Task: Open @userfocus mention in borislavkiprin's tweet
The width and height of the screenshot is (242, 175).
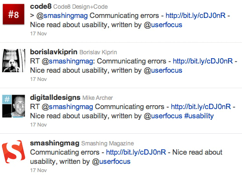Action: (163, 70)
